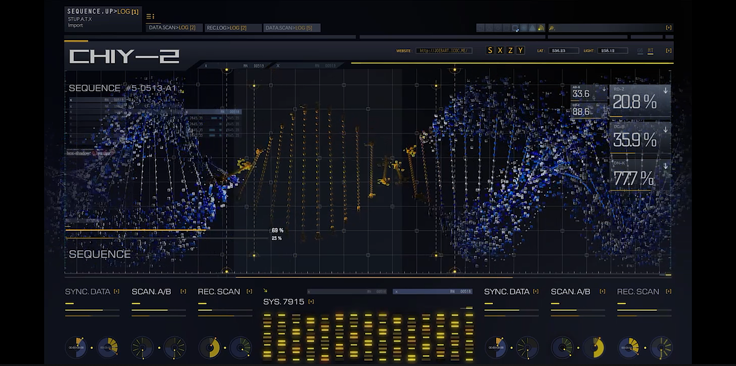Select the circle tool icon in toolbar
This screenshot has width=736, height=366.
[x=498, y=28]
